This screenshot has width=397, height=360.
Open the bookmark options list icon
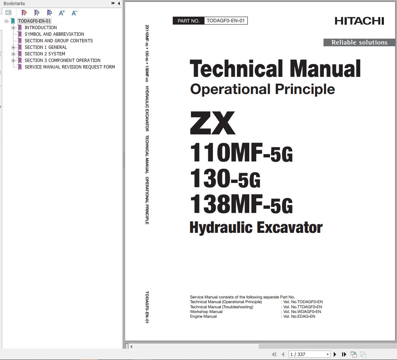coord(8,12)
